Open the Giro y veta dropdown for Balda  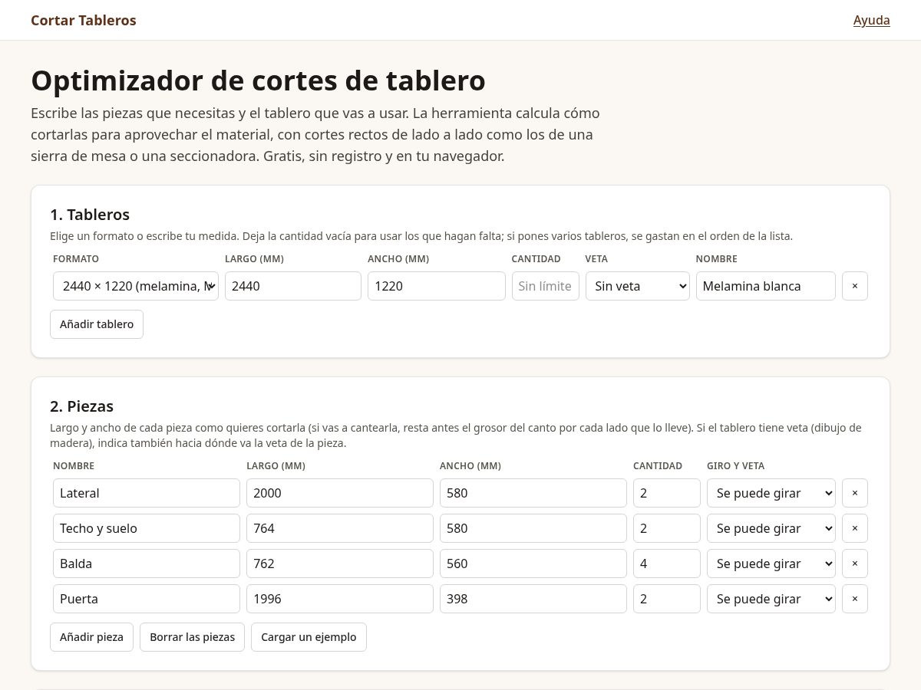[771, 563]
